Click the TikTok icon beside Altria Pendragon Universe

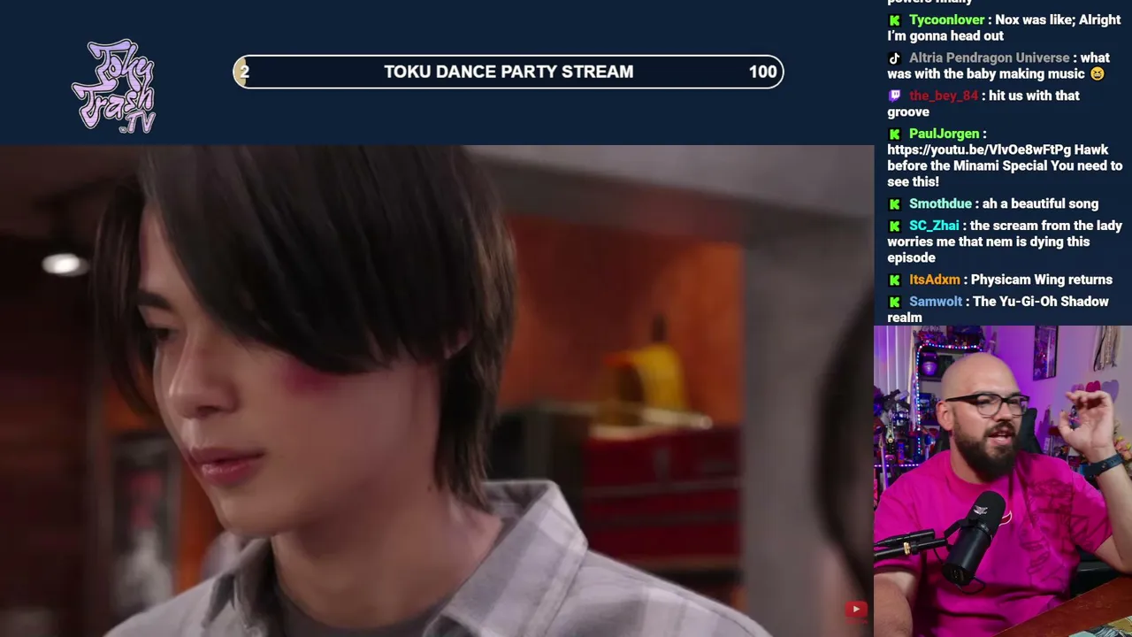point(895,58)
